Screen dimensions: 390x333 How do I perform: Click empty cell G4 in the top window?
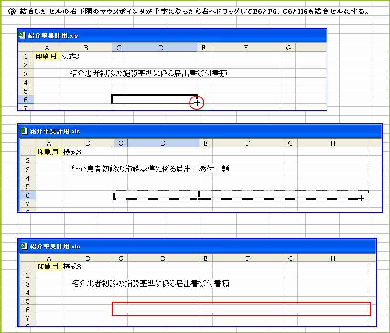288,82
